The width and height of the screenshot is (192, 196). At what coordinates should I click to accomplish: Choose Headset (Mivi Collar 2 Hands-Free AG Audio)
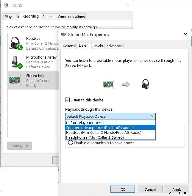[110, 132]
